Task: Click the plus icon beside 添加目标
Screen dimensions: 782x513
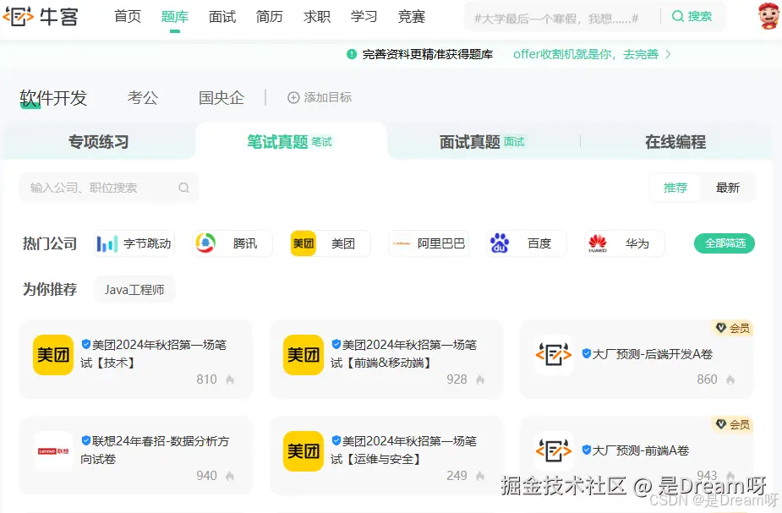Action: (293, 97)
